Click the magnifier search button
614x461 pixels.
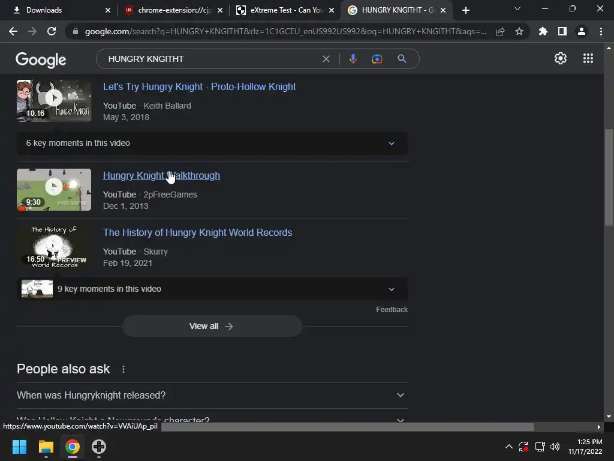pyautogui.click(x=402, y=59)
